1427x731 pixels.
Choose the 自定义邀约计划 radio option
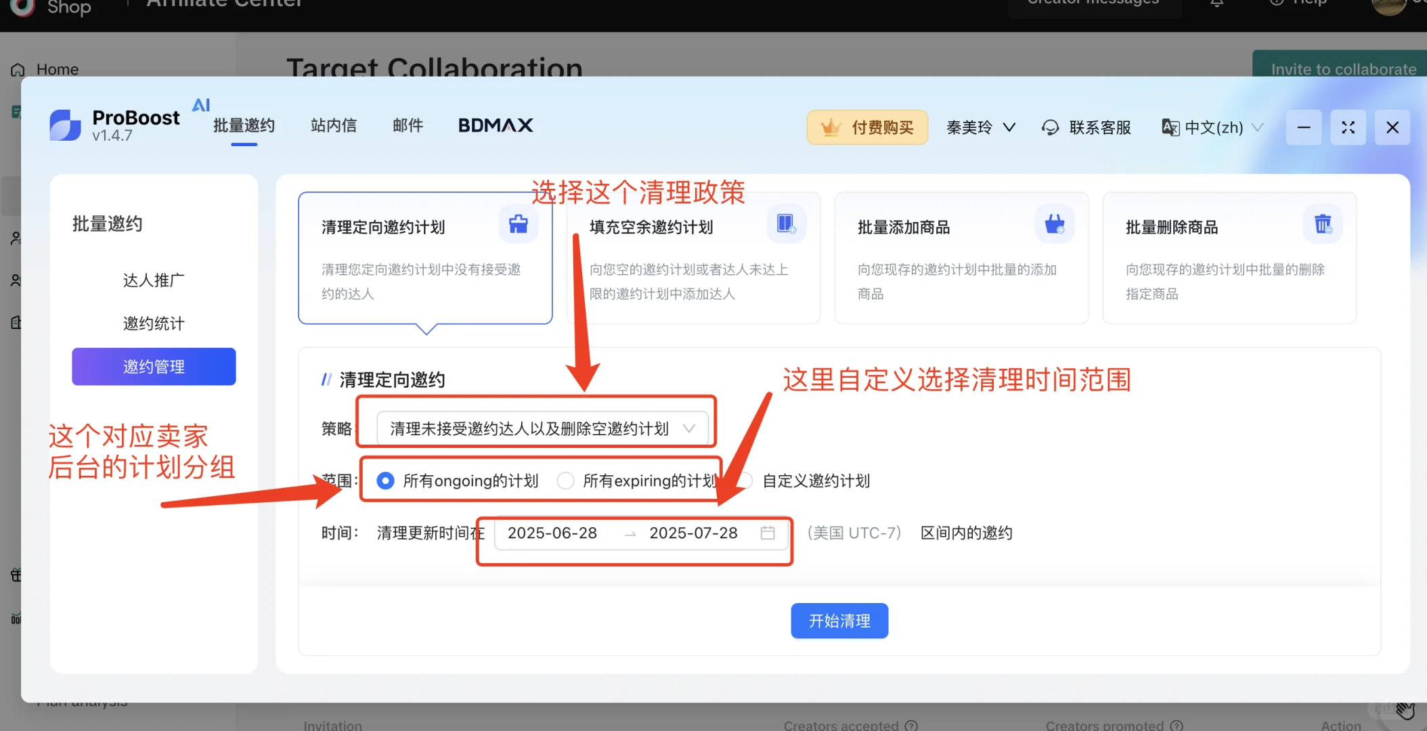coord(745,481)
